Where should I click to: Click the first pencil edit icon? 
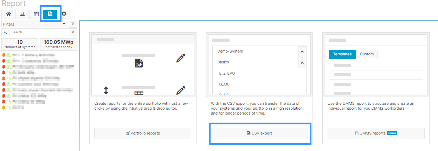pos(181,58)
